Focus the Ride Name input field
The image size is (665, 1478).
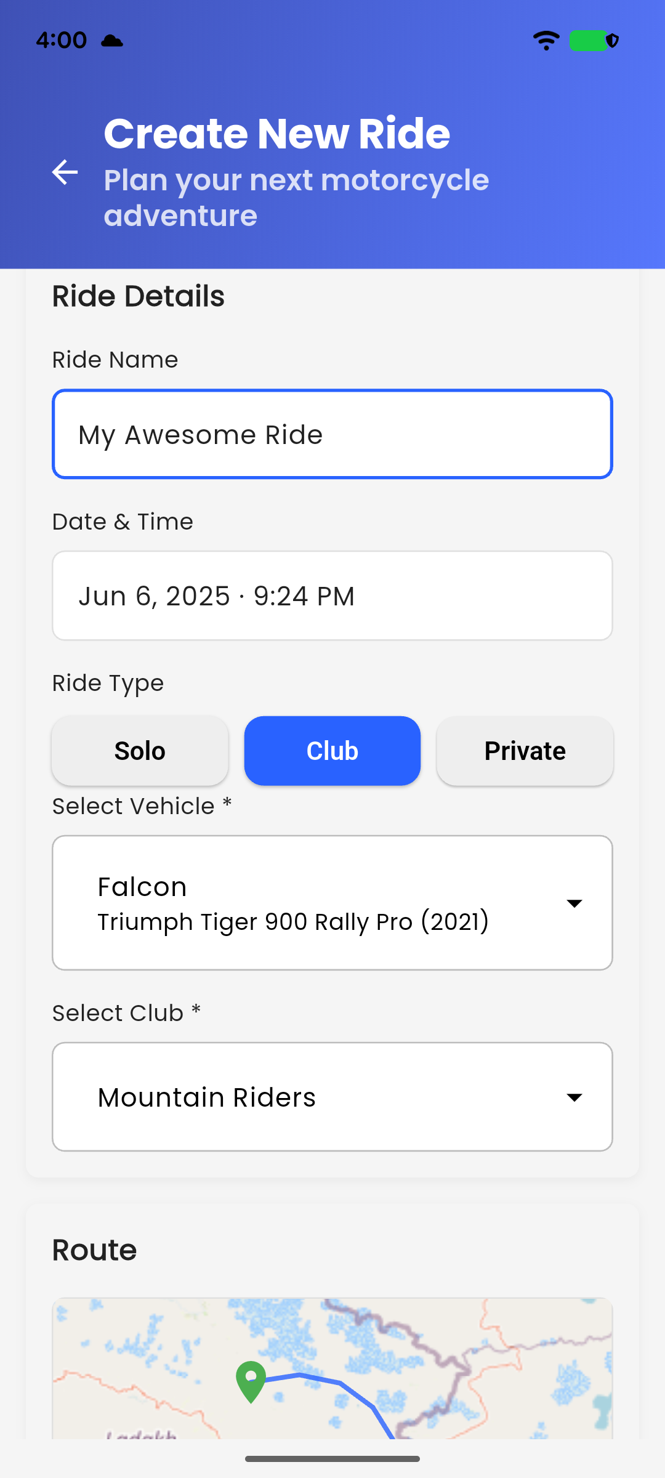[332, 434]
